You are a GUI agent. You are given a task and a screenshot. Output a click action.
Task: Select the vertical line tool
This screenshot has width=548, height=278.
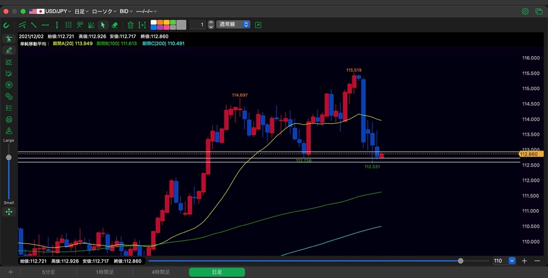(x=57, y=25)
